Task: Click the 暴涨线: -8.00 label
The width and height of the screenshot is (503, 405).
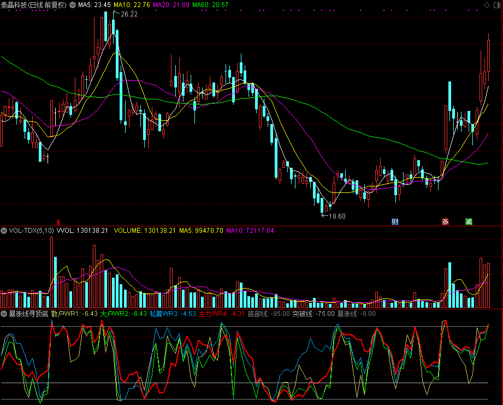Action: [x=357, y=314]
